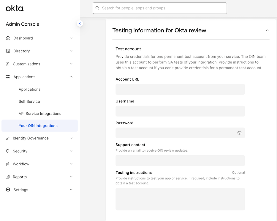
Task: Click the Dashboard menu label
Action: (23, 38)
